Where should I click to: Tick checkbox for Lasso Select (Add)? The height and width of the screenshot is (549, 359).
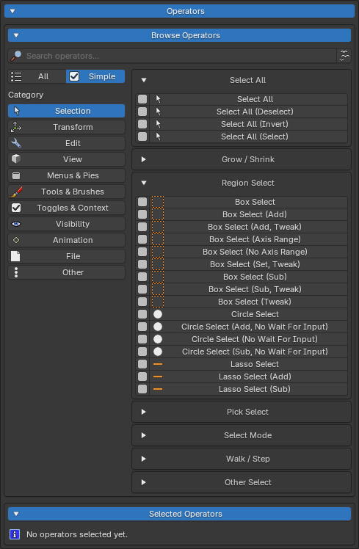point(142,377)
